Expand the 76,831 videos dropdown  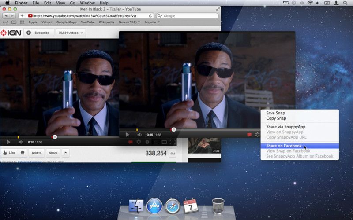(71, 33)
